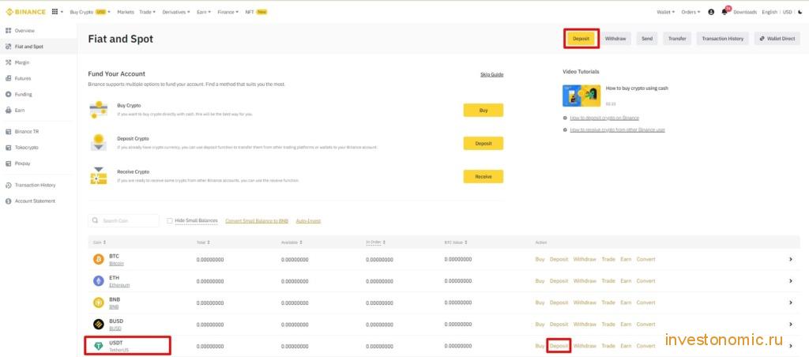
Task: Expand the Wallet dropdown
Action: [665, 12]
